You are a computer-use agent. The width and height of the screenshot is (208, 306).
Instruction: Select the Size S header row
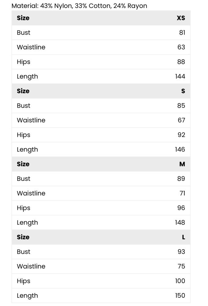(101, 91)
